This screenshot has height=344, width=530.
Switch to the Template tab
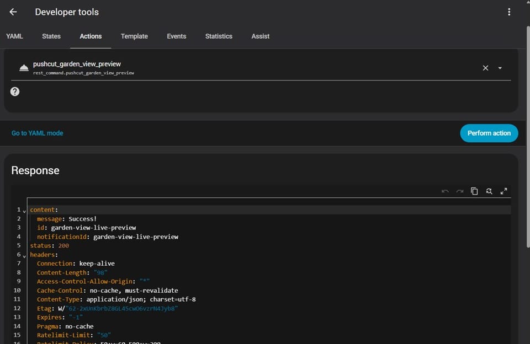point(134,36)
